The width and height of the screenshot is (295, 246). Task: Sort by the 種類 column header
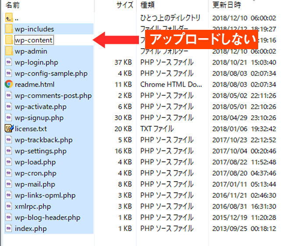coord(147,6)
